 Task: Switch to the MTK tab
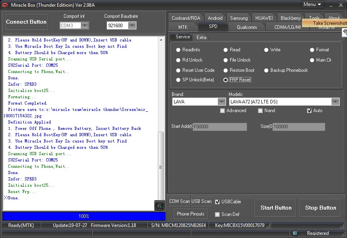point(183,27)
